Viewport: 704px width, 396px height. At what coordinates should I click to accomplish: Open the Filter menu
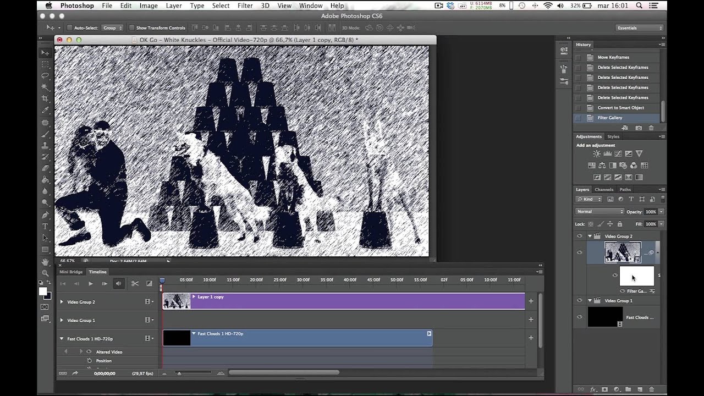[x=245, y=5]
